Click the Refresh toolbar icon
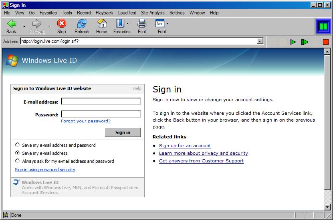 (x=82, y=24)
